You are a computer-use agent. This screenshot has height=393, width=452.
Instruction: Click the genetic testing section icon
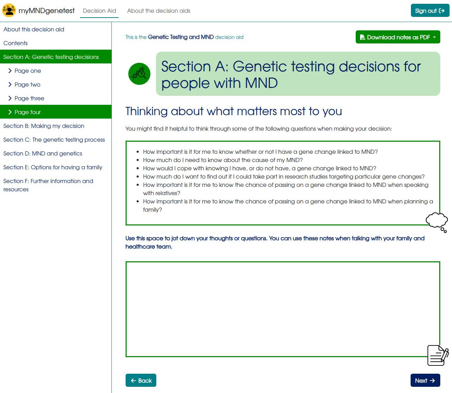(139, 74)
